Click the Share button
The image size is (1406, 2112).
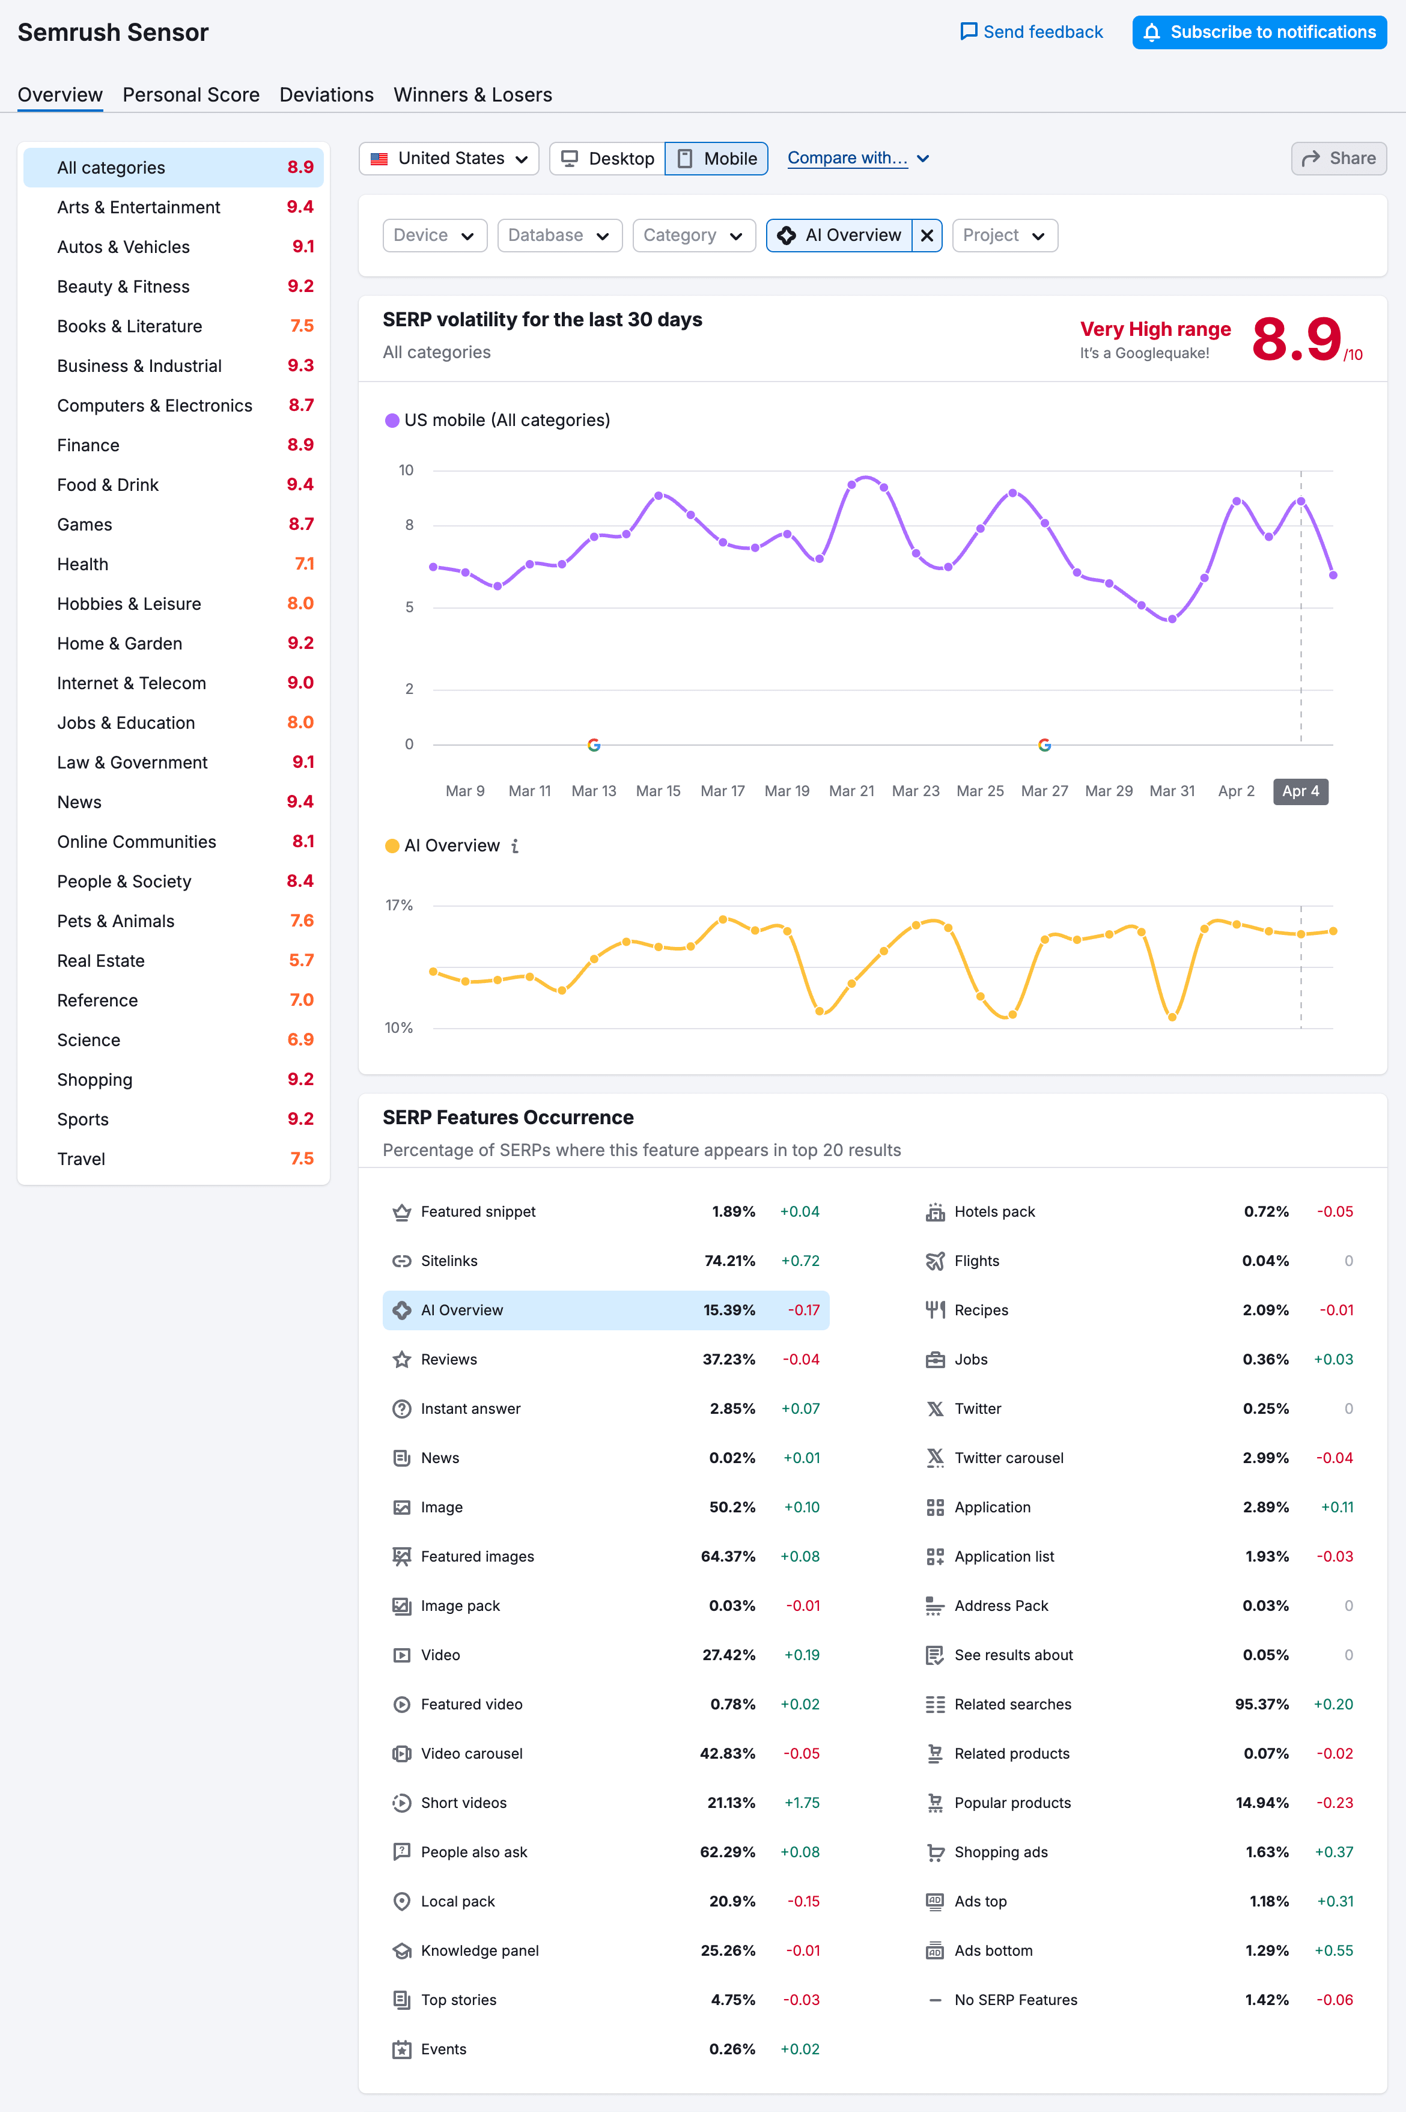point(1339,159)
